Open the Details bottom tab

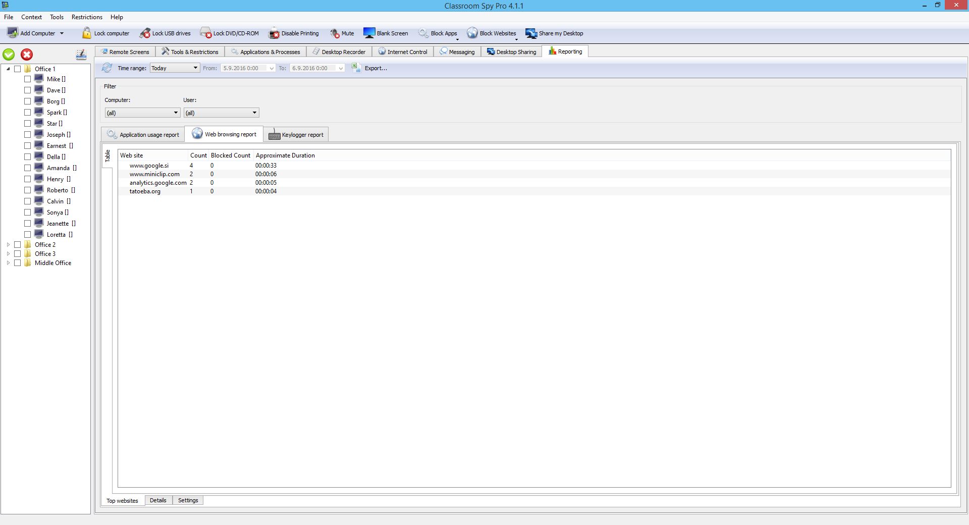(158, 500)
